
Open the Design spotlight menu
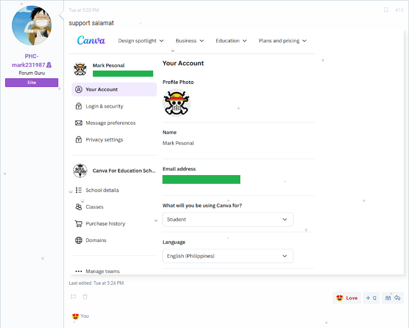pos(141,41)
